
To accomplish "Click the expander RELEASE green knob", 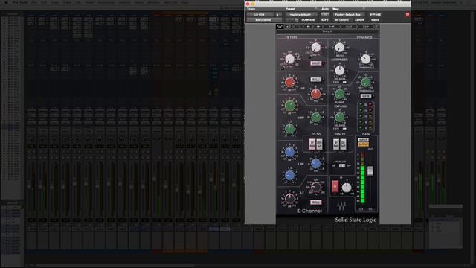I will point(339,117).
